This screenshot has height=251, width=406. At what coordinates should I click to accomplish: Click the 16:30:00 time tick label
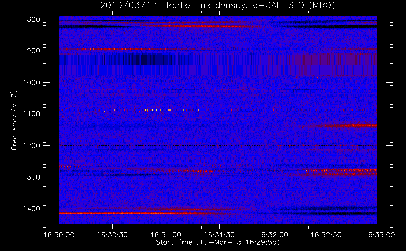pos(59,235)
